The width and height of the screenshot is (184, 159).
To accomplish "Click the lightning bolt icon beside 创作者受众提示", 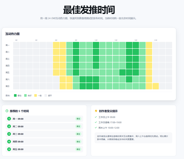I will 96,111.
